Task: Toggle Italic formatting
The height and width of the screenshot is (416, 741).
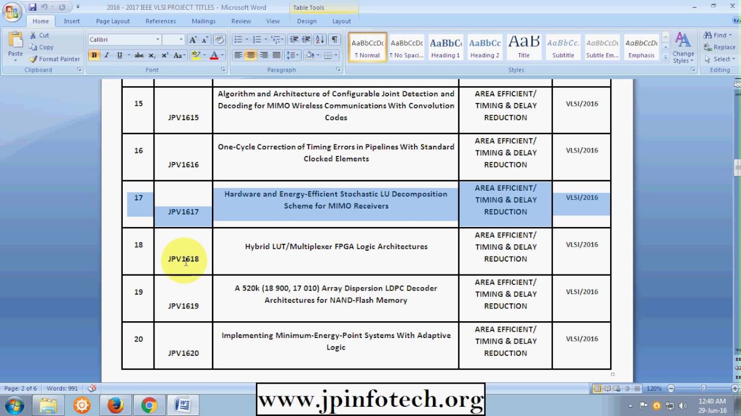Action: 107,55
